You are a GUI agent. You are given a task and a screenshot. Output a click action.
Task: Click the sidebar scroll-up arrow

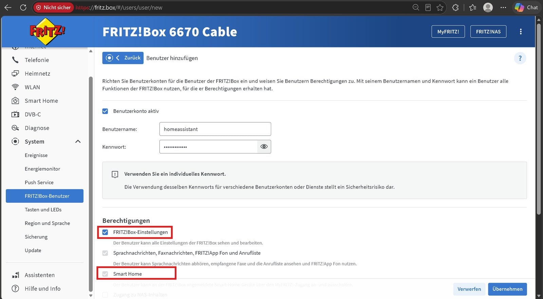(91, 51)
